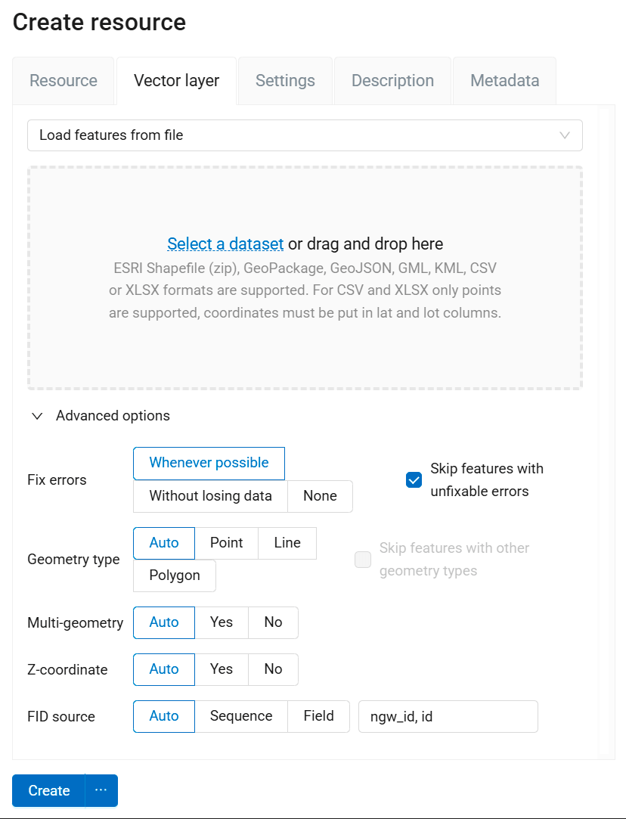This screenshot has width=626, height=819.
Task: Choose Polygon geometry type
Action: click(x=175, y=575)
